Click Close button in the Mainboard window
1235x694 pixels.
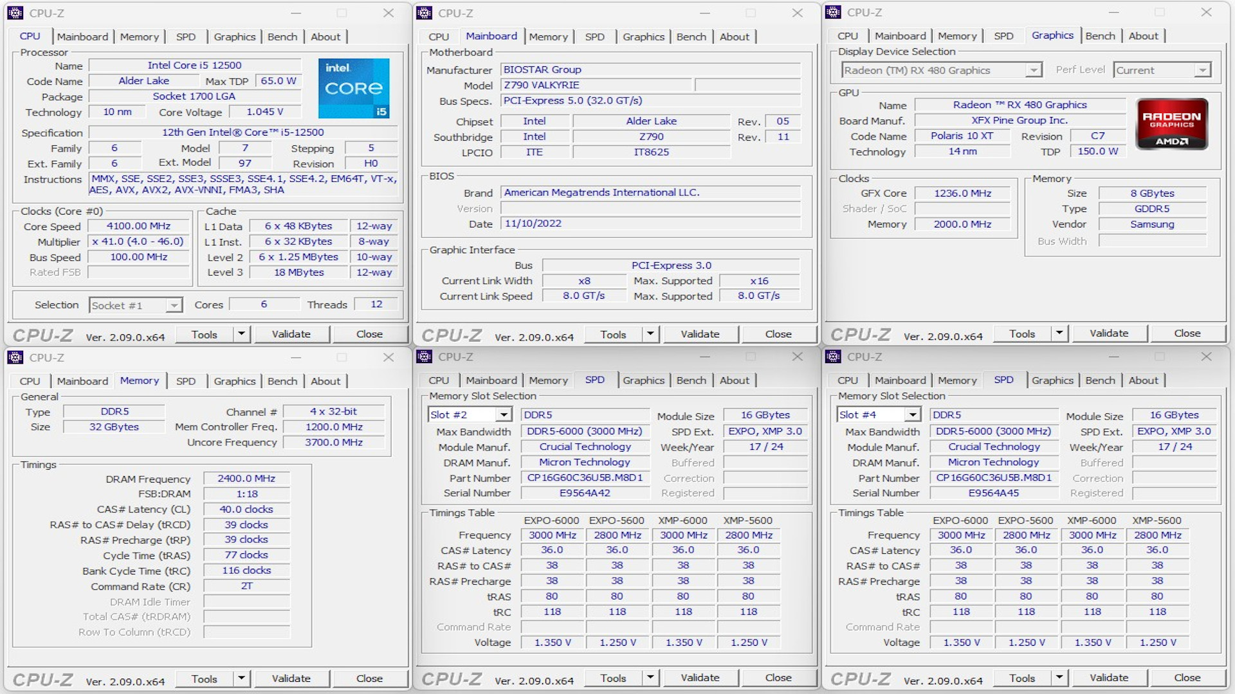pos(778,334)
